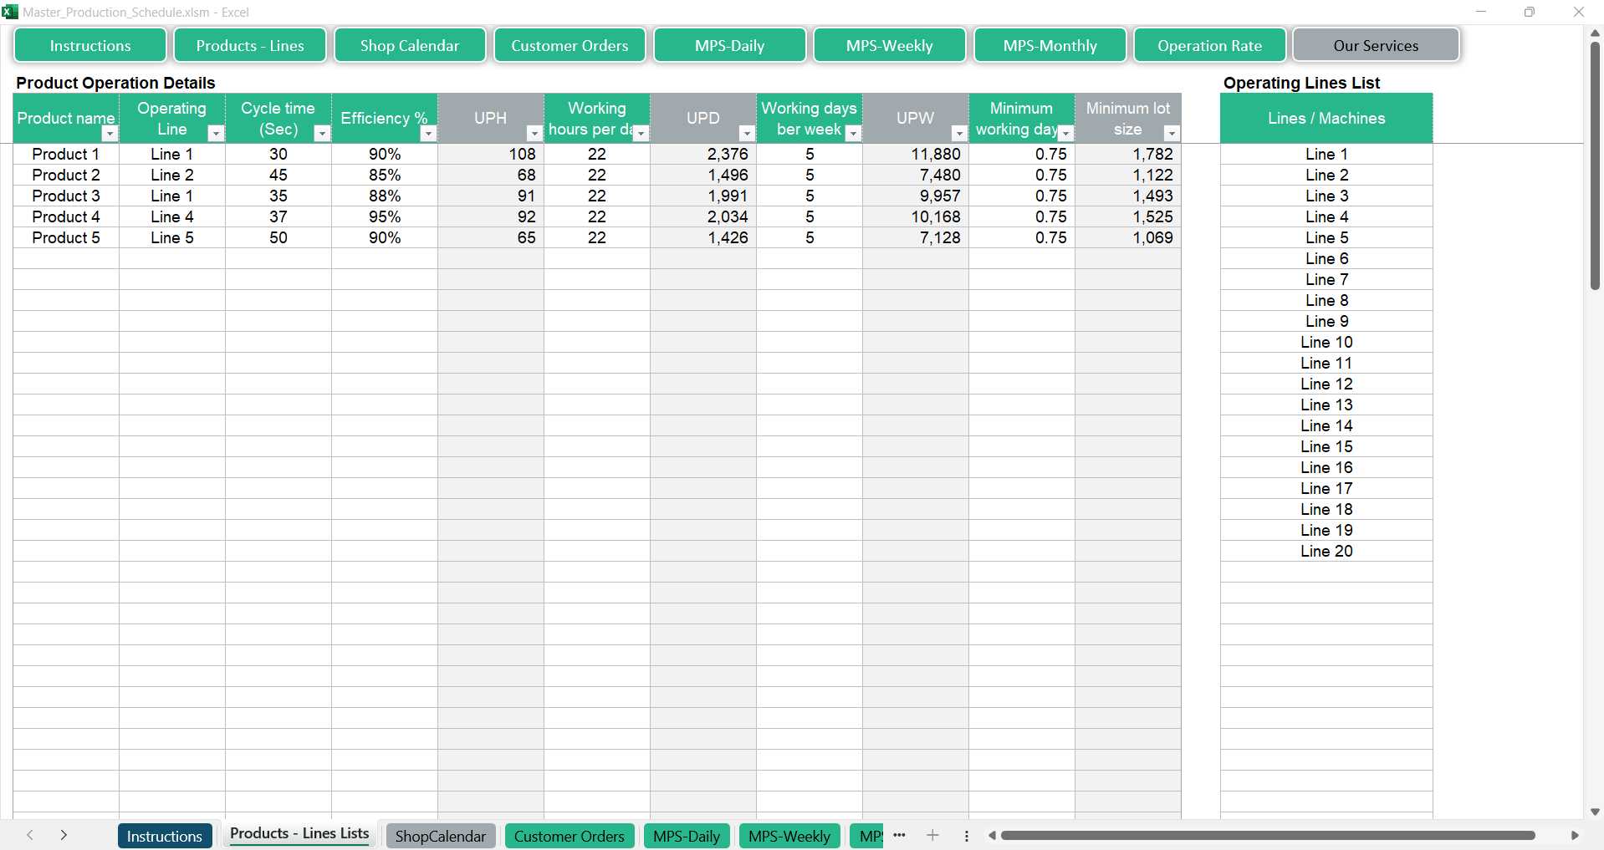Expand the Cycle time filter arrow
This screenshot has width=1604, height=850.
pyautogui.click(x=322, y=134)
